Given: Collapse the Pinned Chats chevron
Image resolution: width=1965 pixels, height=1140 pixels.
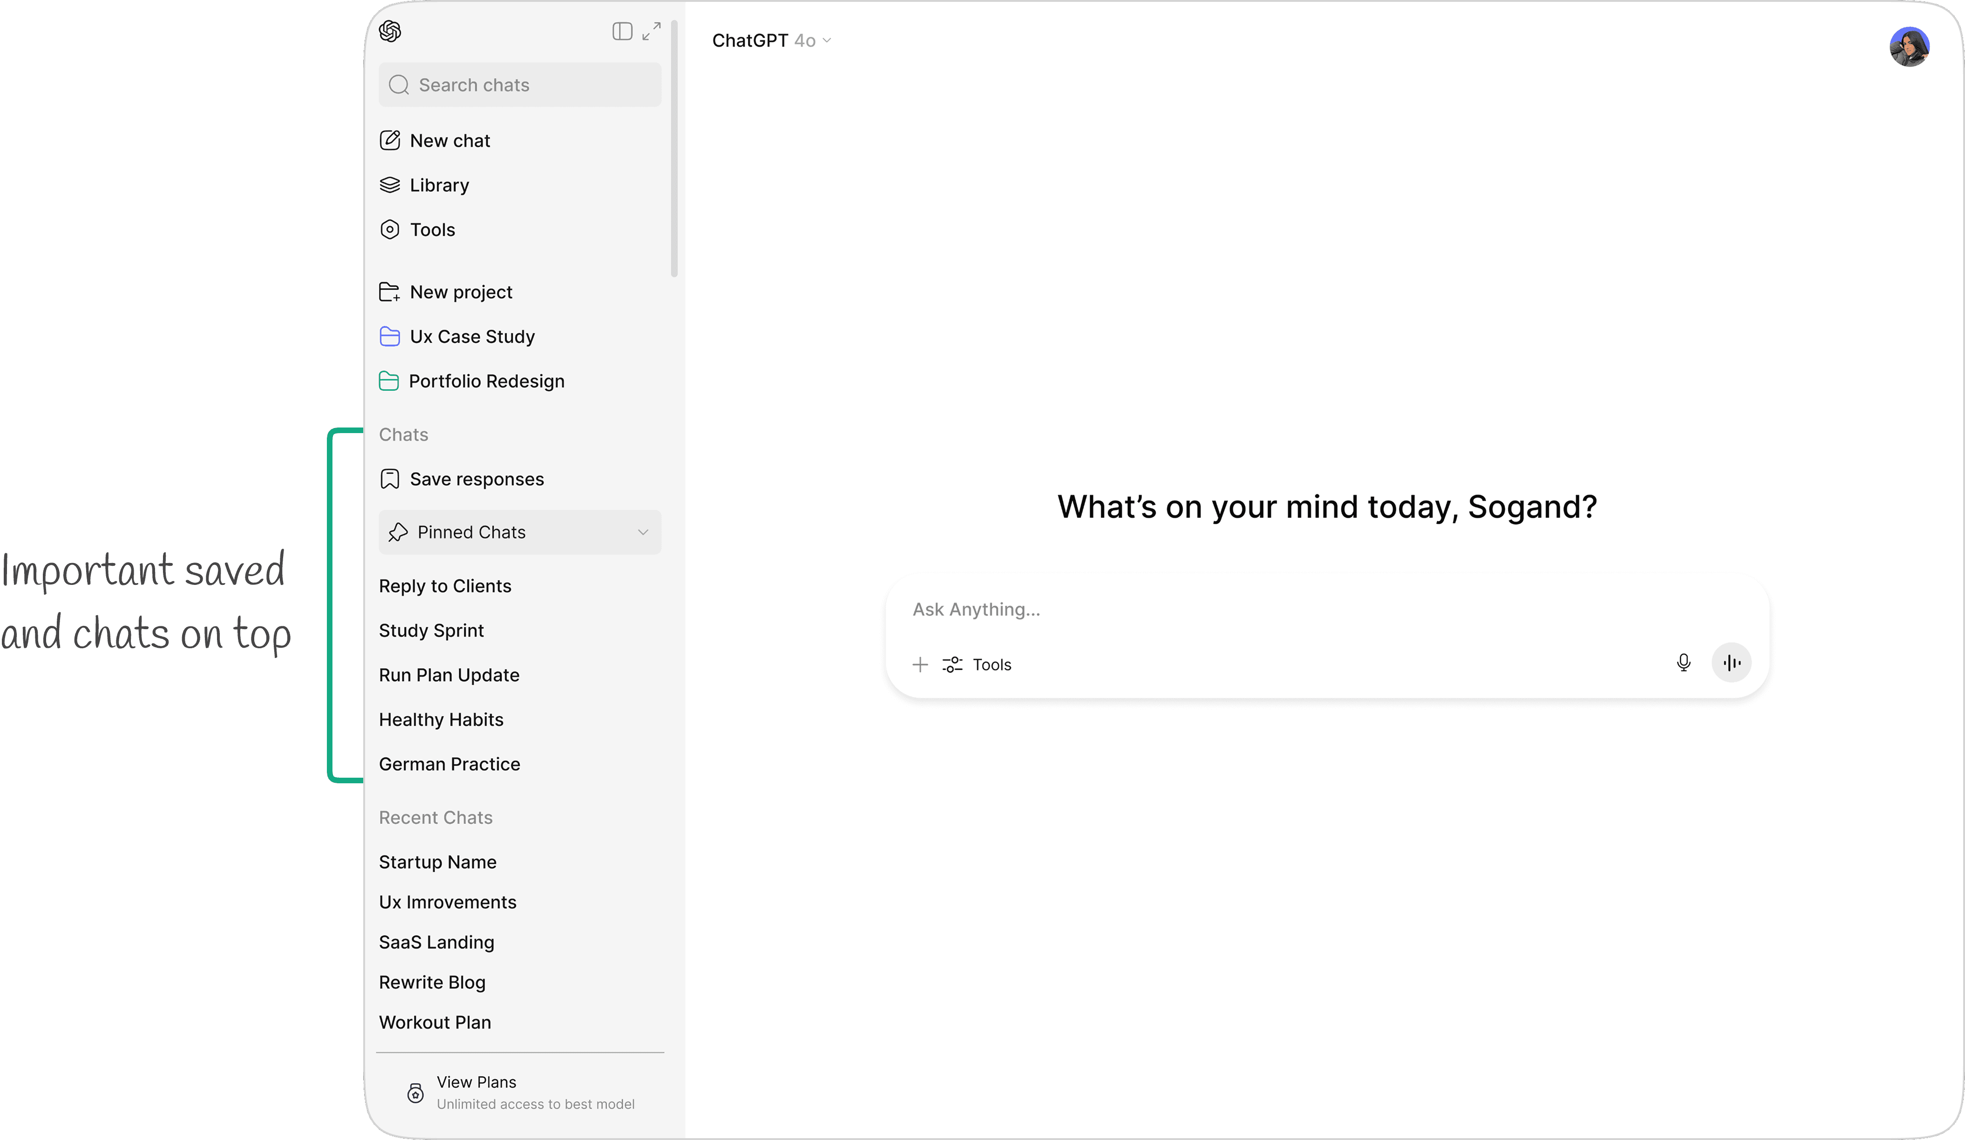Looking at the screenshot, I should pos(643,532).
